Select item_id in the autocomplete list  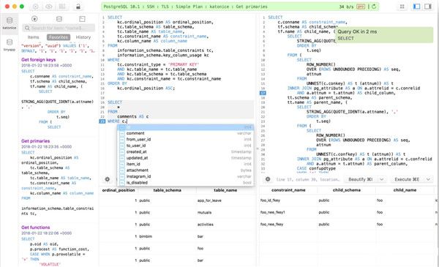coord(186,164)
